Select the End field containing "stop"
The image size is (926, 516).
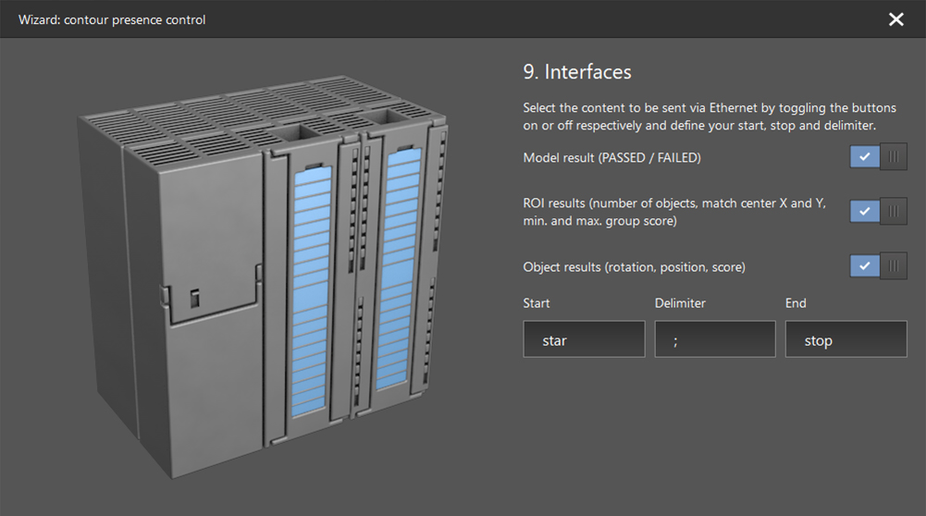click(846, 339)
